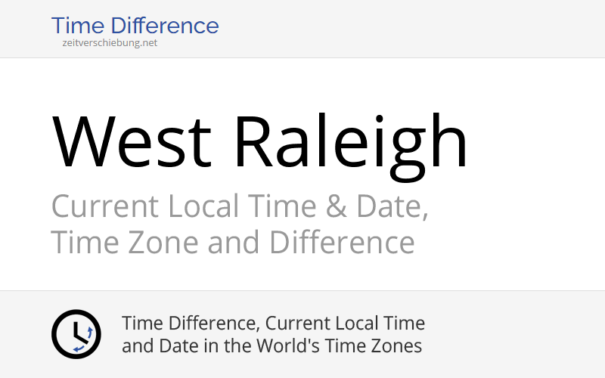
Task: Click the 'Time Difference, Current Local Time' footer line
Action: (x=273, y=324)
